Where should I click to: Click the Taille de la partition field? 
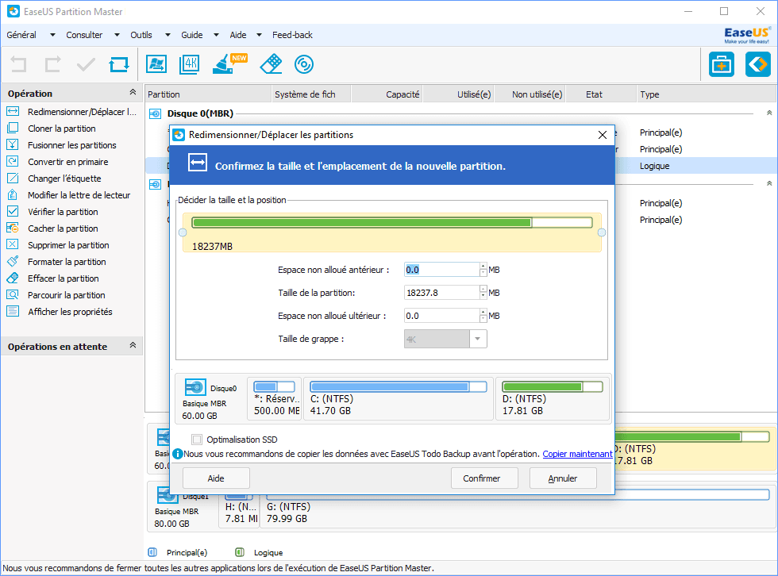tap(441, 293)
